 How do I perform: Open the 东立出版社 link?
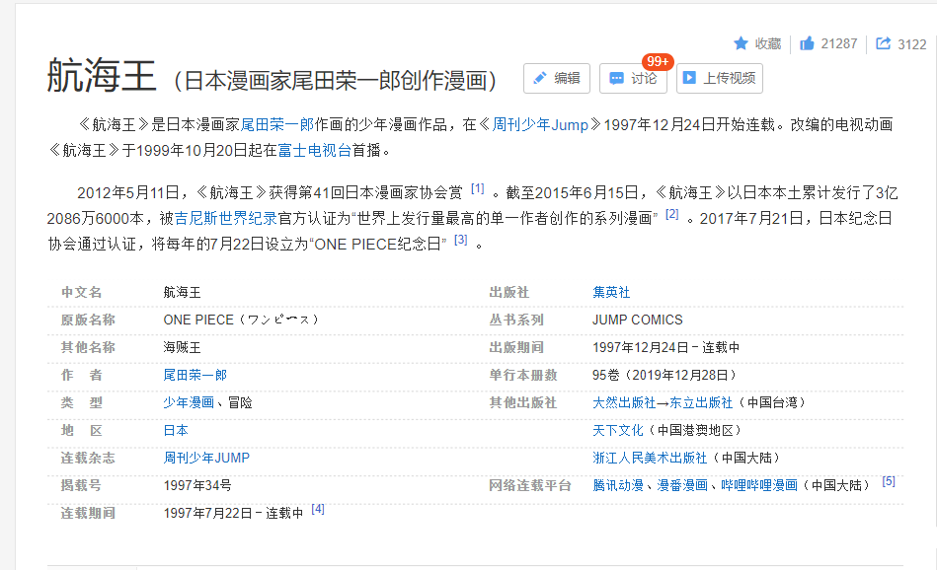(x=701, y=403)
